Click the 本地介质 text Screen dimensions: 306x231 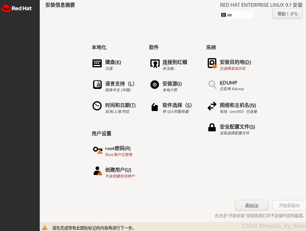point(170,90)
